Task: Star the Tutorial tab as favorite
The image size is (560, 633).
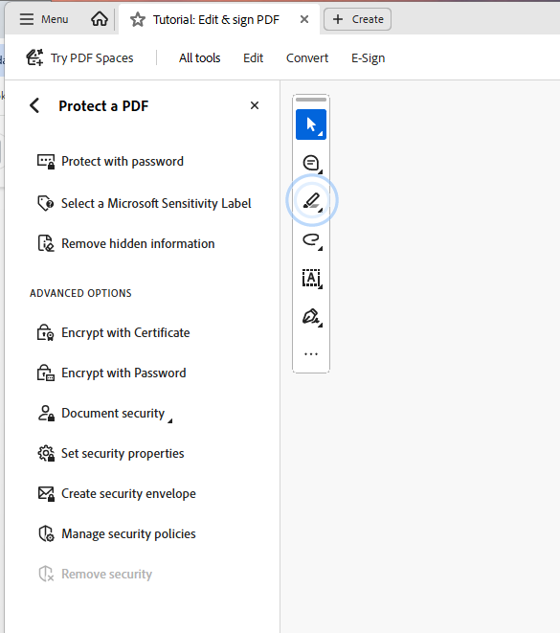Action: 138,19
